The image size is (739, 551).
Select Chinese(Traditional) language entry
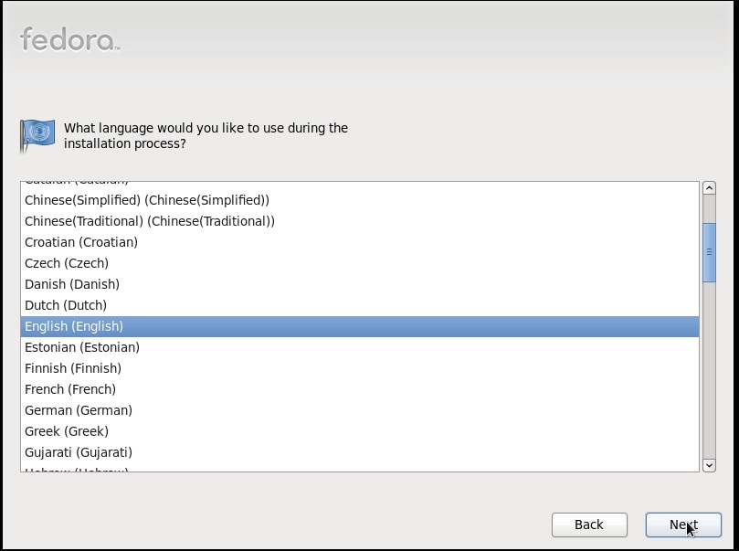pyautogui.click(x=360, y=221)
